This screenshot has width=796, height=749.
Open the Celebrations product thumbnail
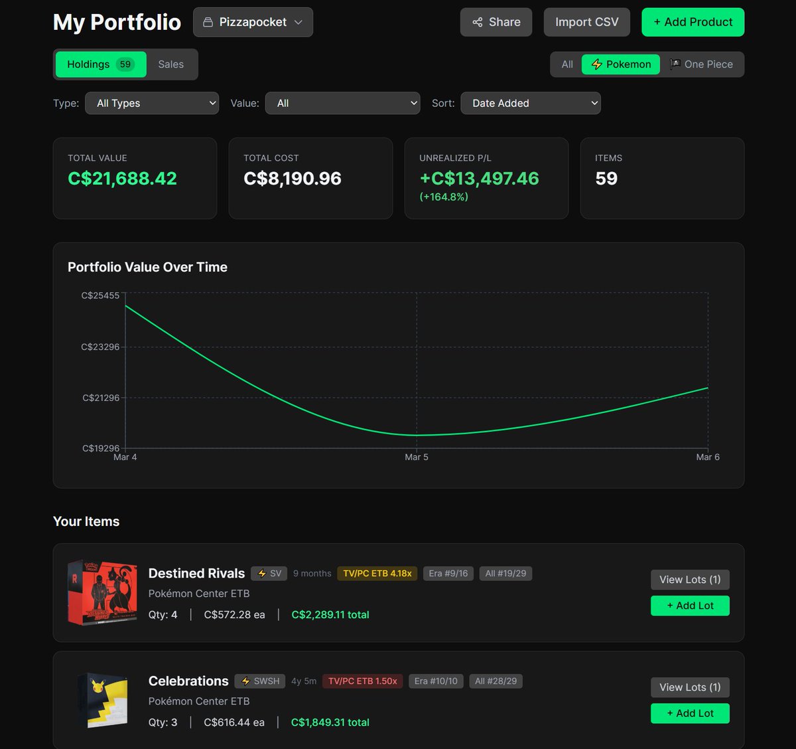[102, 701]
